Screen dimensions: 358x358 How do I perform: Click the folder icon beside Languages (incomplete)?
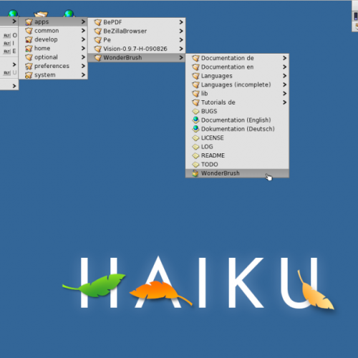[x=195, y=84]
